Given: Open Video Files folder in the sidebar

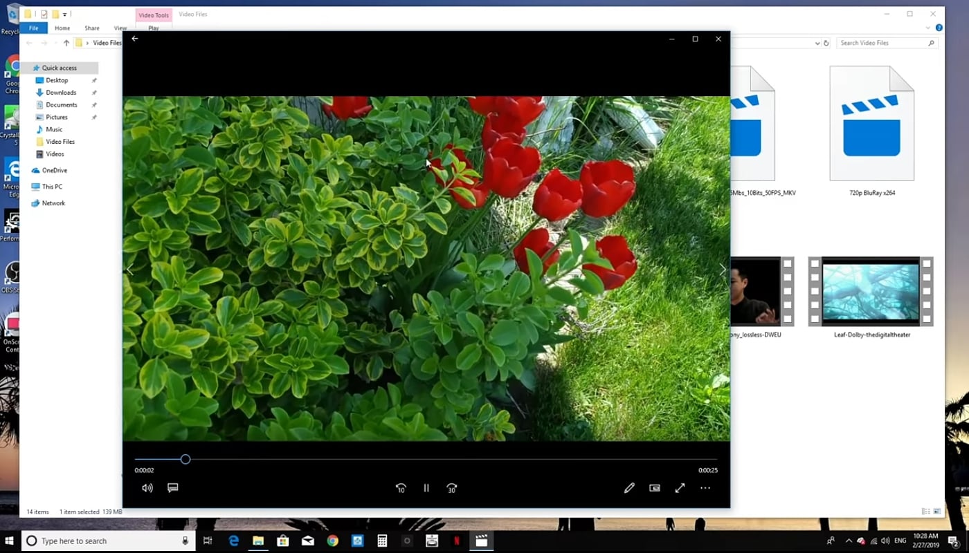Looking at the screenshot, I should click(x=60, y=142).
